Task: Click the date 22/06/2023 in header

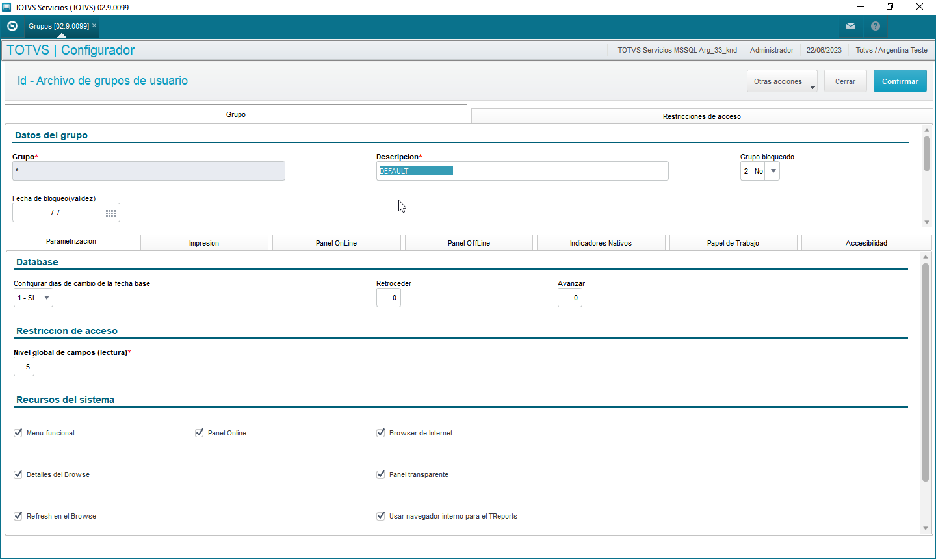Action: [824, 50]
